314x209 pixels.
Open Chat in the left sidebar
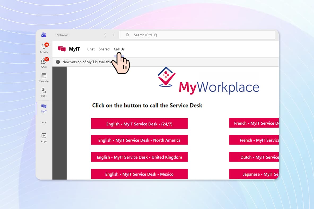44,63
